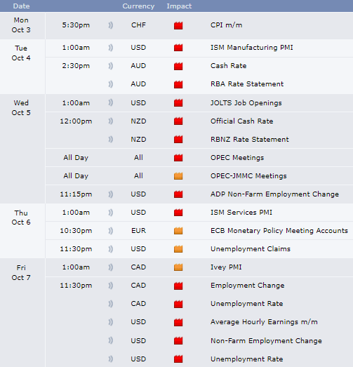Open the OPEC Meetings event details
This screenshot has height=367, width=353.
coord(237,158)
